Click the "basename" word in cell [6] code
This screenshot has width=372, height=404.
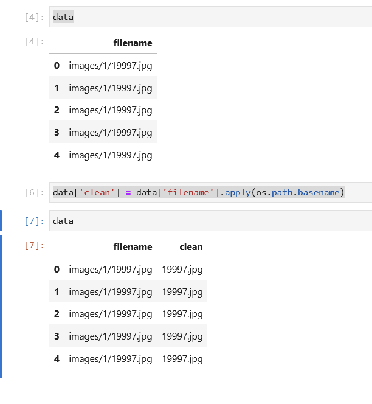(x=319, y=192)
